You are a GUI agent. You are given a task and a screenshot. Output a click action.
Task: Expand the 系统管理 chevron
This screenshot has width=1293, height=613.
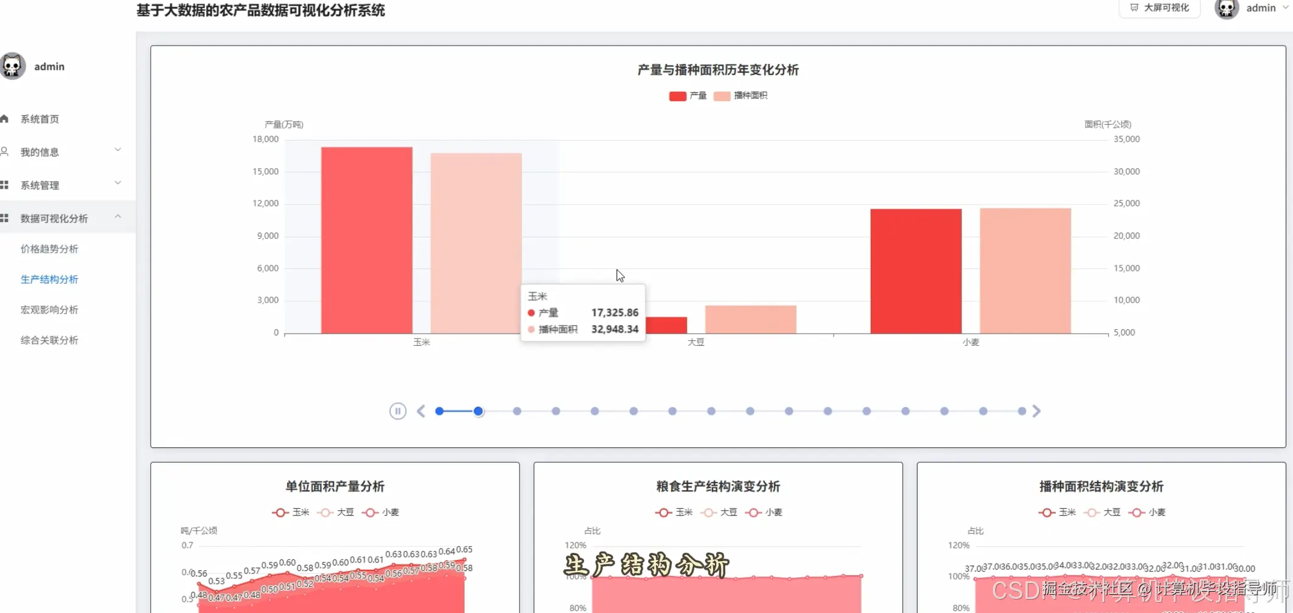(x=118, y=183)
